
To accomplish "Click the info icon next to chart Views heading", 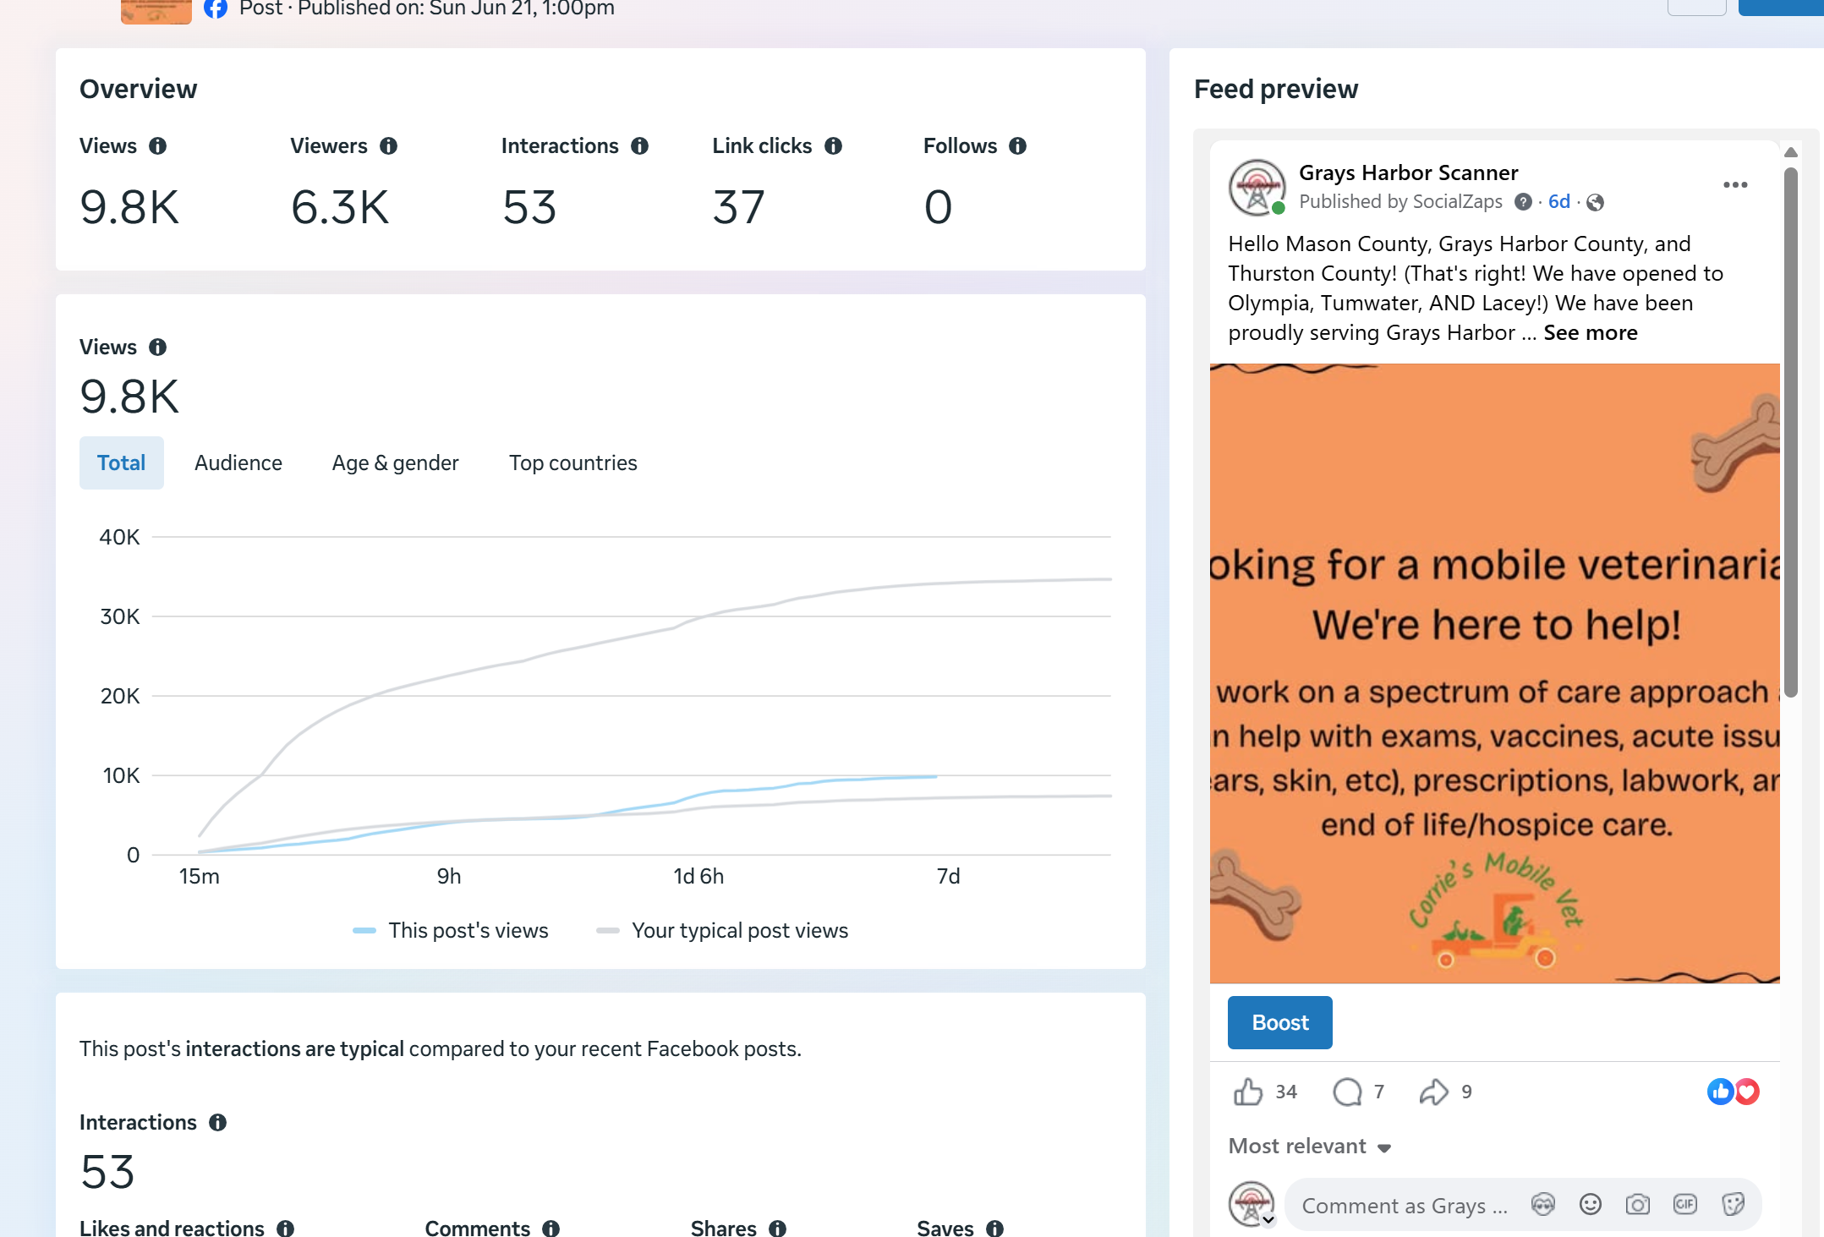I will point(157,348).
